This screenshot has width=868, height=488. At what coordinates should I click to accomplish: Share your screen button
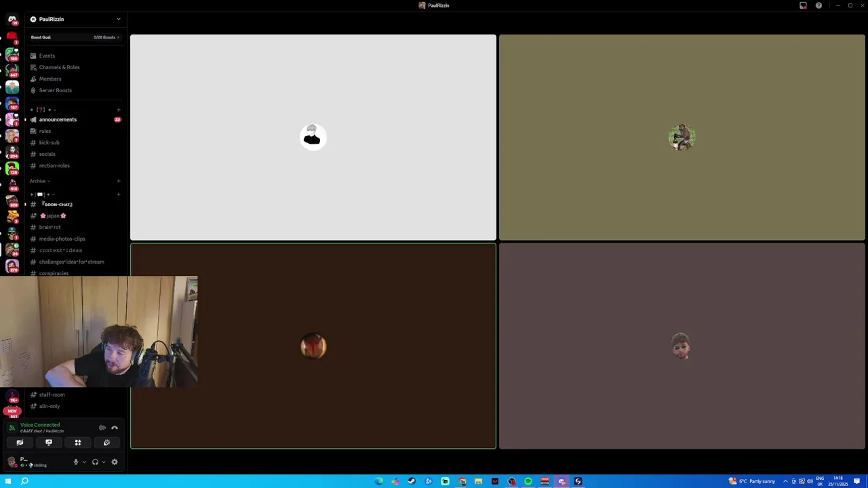click(49, 443)
